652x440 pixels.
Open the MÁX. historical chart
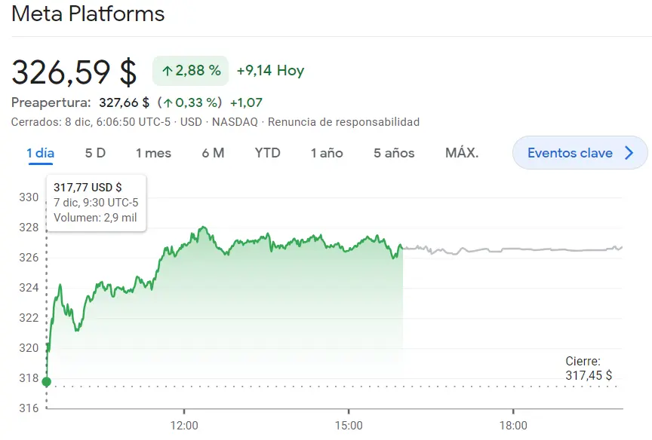463,152
